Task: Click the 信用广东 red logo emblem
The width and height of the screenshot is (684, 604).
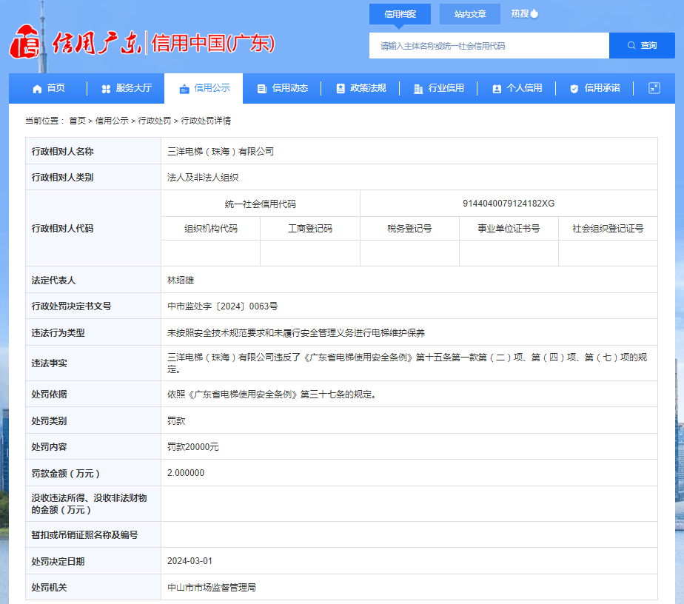Action: (25, 41)
